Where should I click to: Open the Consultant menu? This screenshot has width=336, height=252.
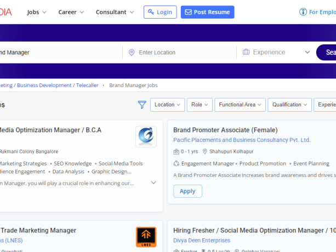tap(115, 12)
